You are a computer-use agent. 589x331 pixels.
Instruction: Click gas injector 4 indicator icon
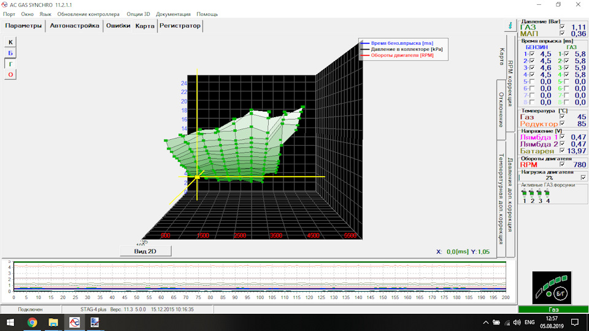coord(547,194)
